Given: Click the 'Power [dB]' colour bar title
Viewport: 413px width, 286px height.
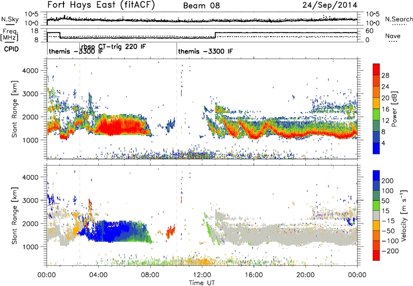Looking at the screenshot, I should click(x=394, y=109).
